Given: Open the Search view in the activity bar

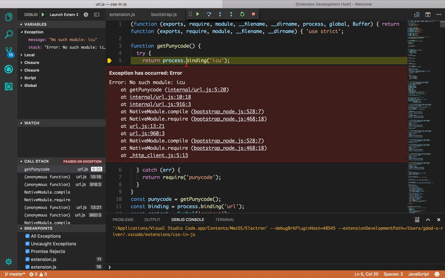Looking at the screenshot, I should (x=9, y=34).
